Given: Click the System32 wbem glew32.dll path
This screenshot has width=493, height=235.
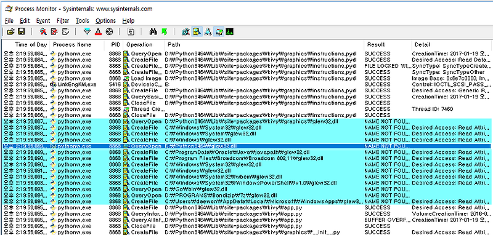Looking at the screenshot, I should pyautogui.click(x=223, y=177).
